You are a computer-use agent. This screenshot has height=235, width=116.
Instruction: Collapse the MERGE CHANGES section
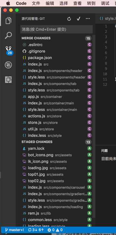point(36,38)
